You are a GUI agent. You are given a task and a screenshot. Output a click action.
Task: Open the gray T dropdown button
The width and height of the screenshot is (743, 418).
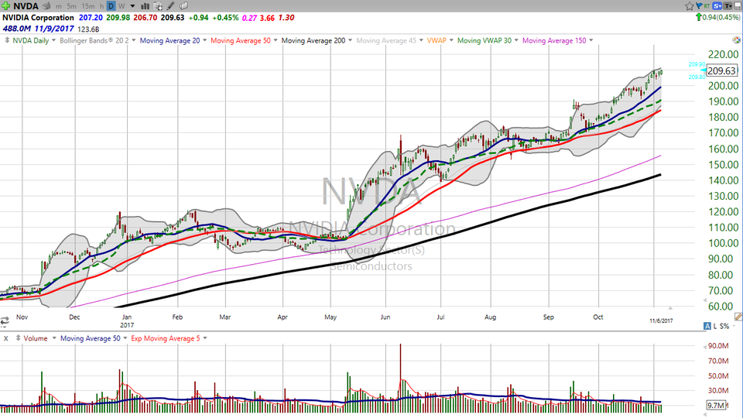tap(728, 6)
